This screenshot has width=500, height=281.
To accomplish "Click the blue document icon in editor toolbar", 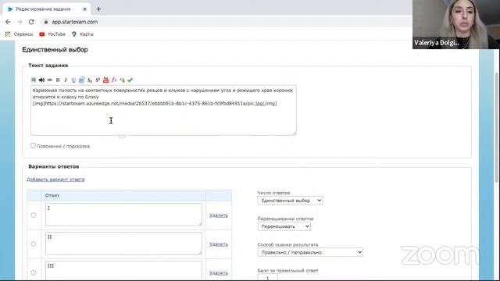I will pyautogui.click(x=81, y=80).
